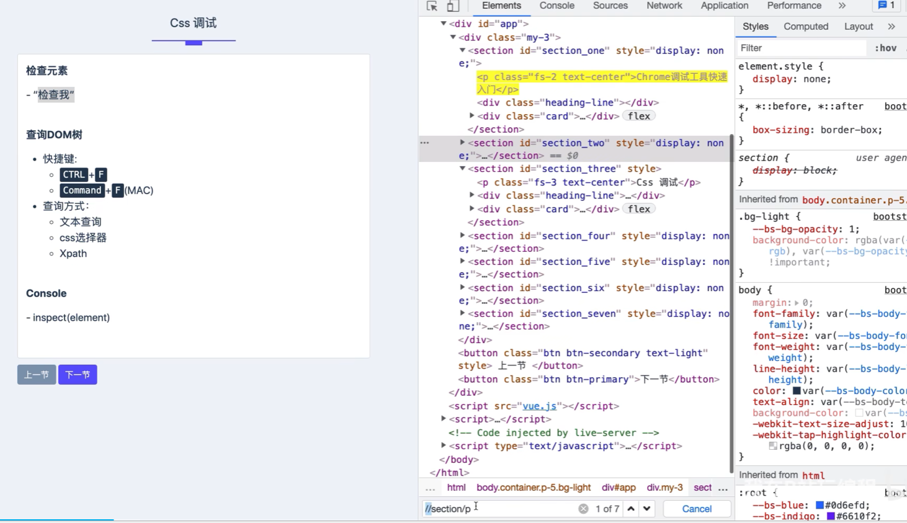Click the 上一节 previous section button
The image size is (907, 523).
click(37, 375)
